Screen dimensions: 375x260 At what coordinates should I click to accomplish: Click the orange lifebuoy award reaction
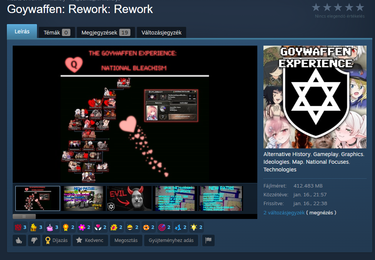pyautogui.click(x=146, y=227)
